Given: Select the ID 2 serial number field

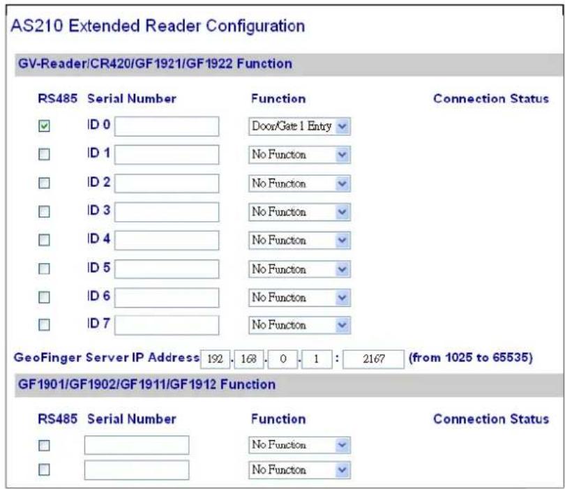Looking at the screenshot, I should 167,183.
